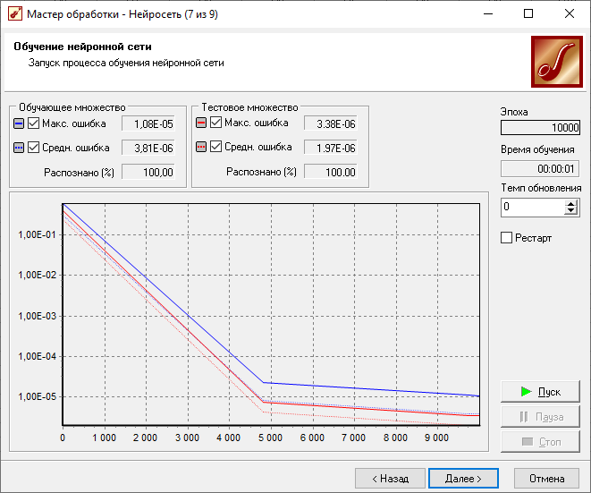Click the Пауза button

pos(540,417)
